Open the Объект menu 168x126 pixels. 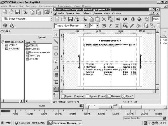coord(87,13)
